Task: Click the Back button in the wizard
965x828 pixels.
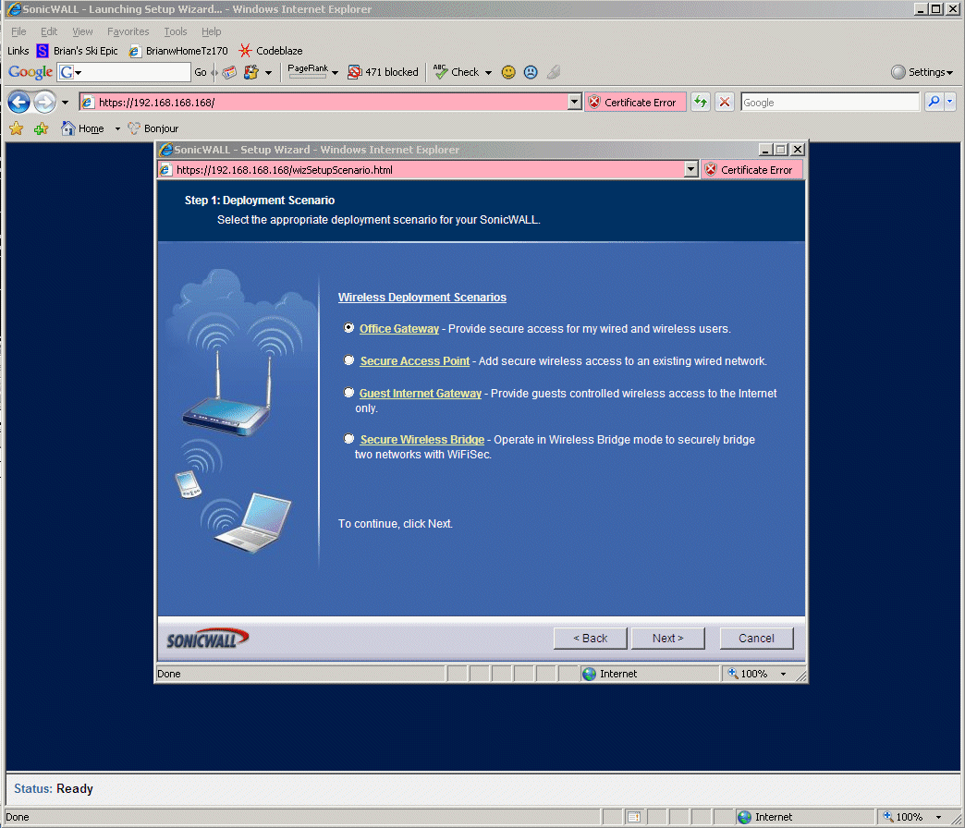Action: (591, 638)
